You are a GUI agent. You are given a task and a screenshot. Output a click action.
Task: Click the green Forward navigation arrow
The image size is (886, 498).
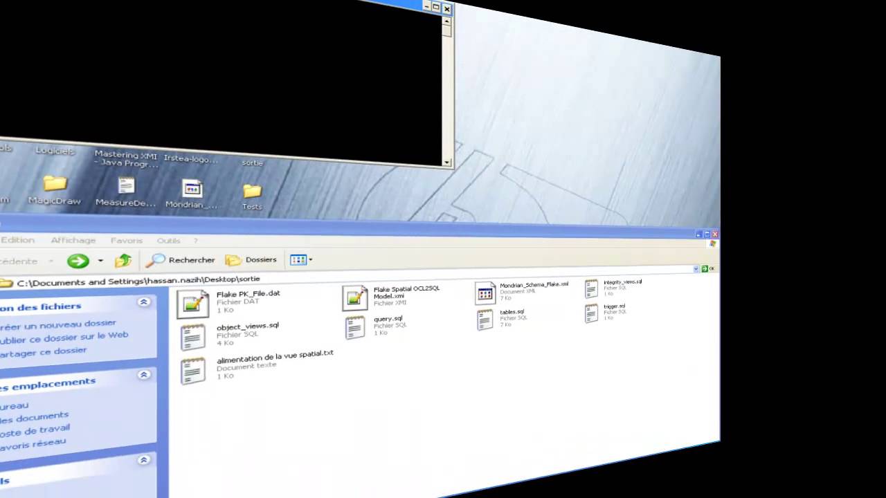pos(78,261)
